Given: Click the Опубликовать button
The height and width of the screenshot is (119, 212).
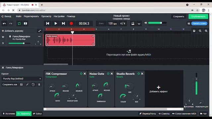Looking at the screenshot, I should coord(198,17).
